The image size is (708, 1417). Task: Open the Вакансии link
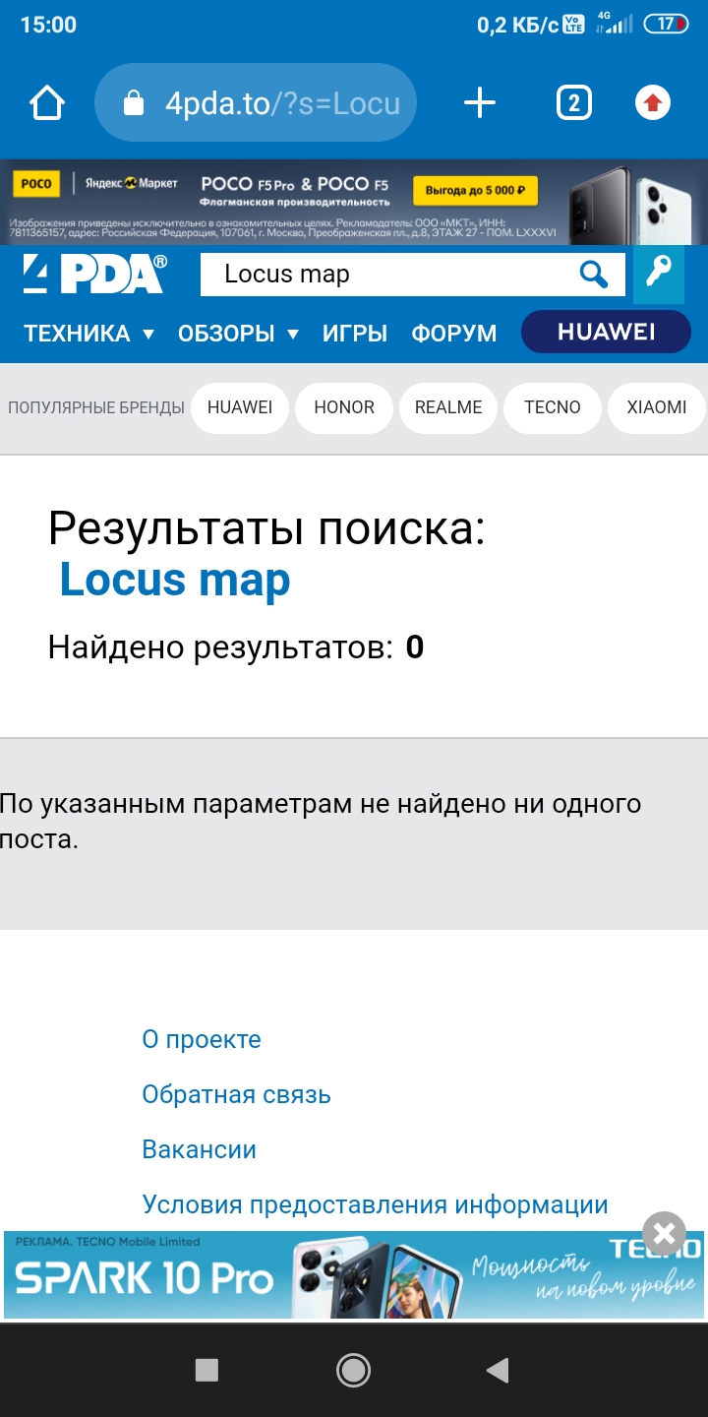200,1149
